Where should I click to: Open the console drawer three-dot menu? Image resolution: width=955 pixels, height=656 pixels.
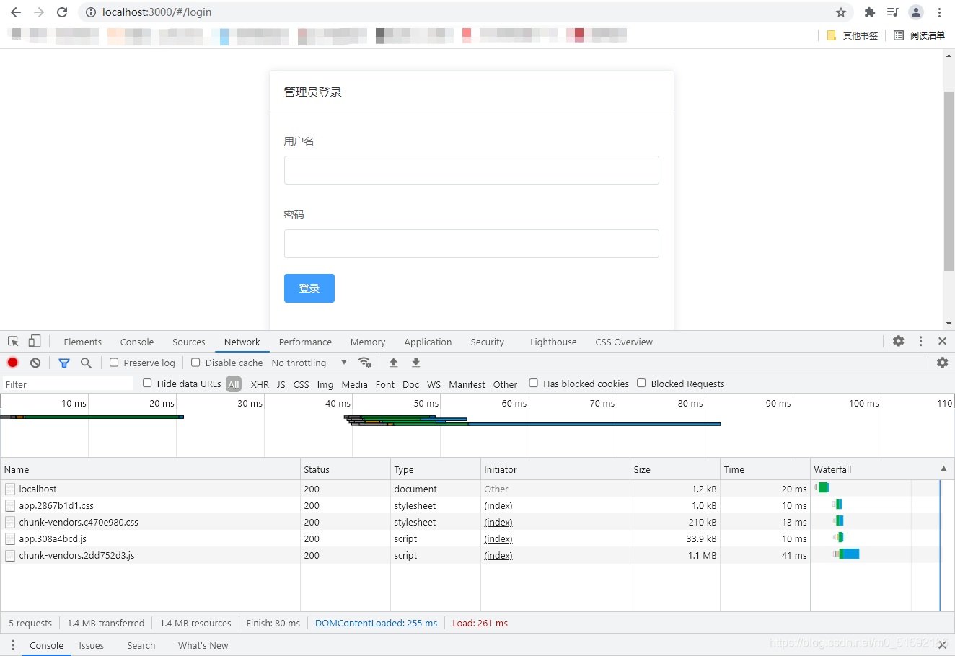[13, 645]
